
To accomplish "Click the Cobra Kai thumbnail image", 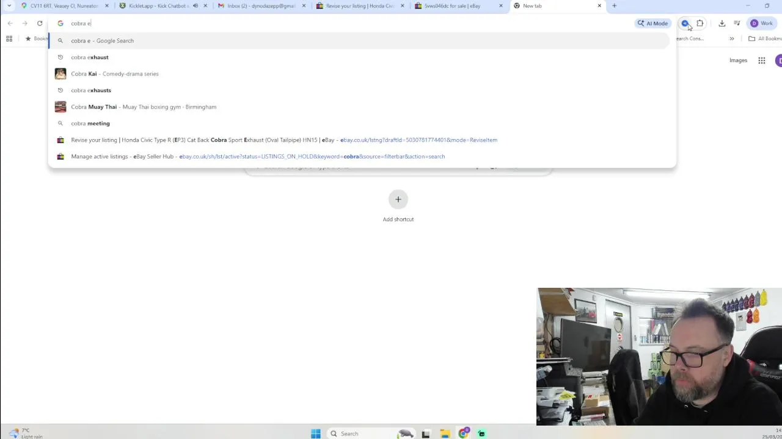I will [60, 74].
